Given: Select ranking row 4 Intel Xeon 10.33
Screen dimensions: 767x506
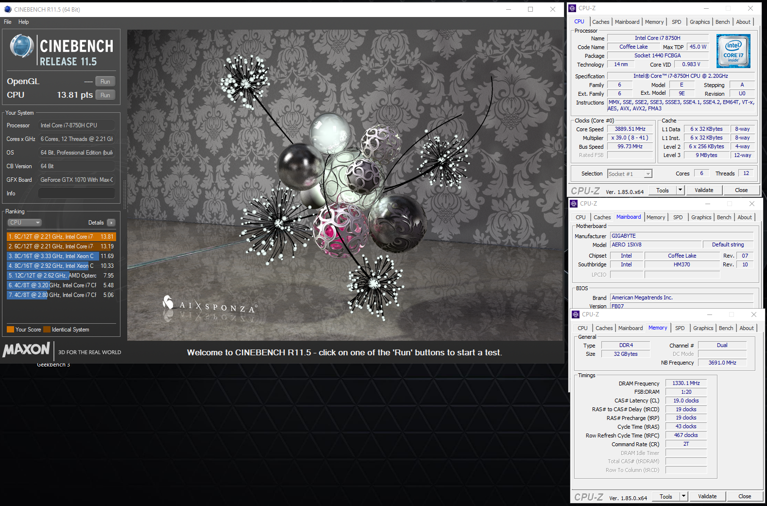Looking at the screenshot, I should coord(61,266).
